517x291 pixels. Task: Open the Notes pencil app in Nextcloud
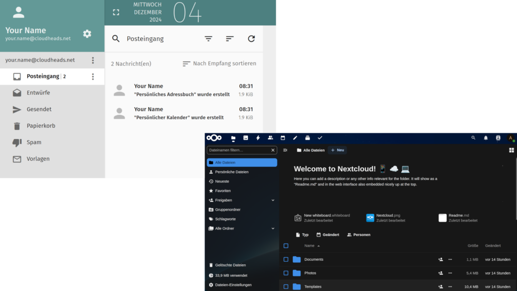click(x=295, y=138)
